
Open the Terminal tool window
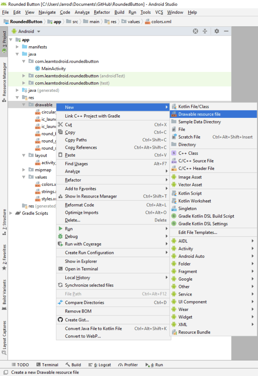tap(47, 365)
